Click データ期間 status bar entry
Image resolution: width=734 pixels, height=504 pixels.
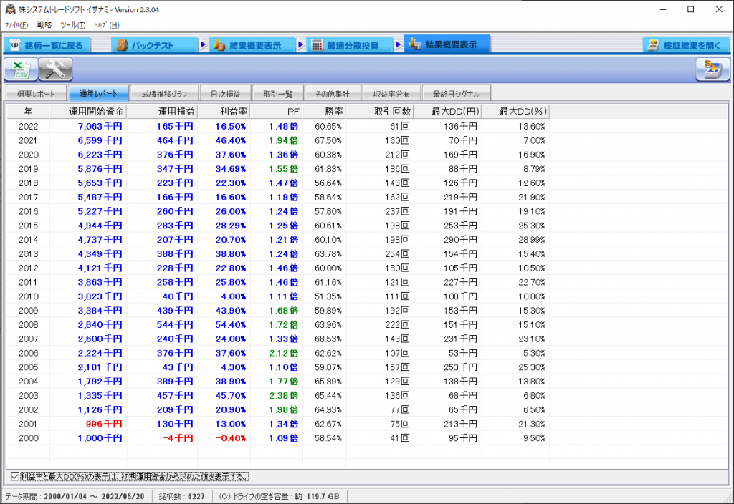pyautogui.click(x=75, y=496)
